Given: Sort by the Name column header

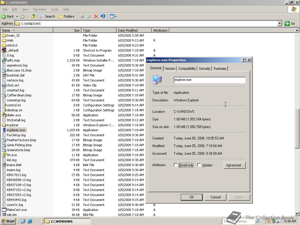Looking at the screenshot, I should pos(27,30).
